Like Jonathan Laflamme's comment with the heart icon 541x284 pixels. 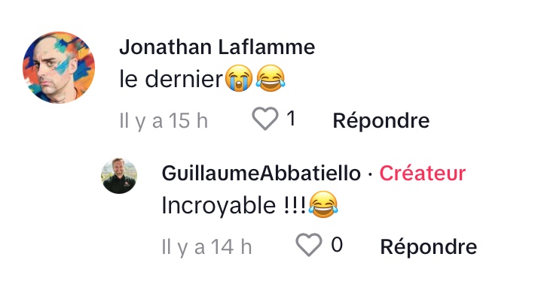click(265, 119)
